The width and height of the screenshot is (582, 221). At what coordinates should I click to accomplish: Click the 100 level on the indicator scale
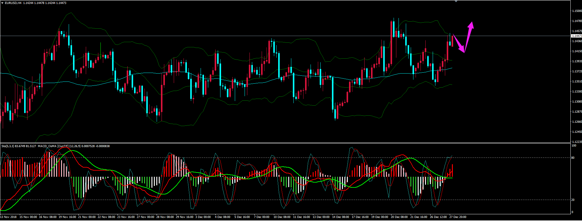574,146
